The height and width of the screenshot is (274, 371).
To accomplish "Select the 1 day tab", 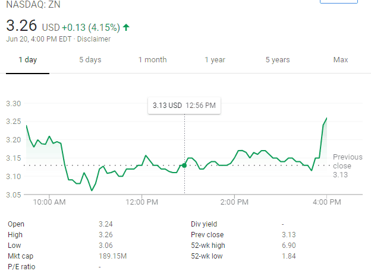I will [x=28, y=60].
